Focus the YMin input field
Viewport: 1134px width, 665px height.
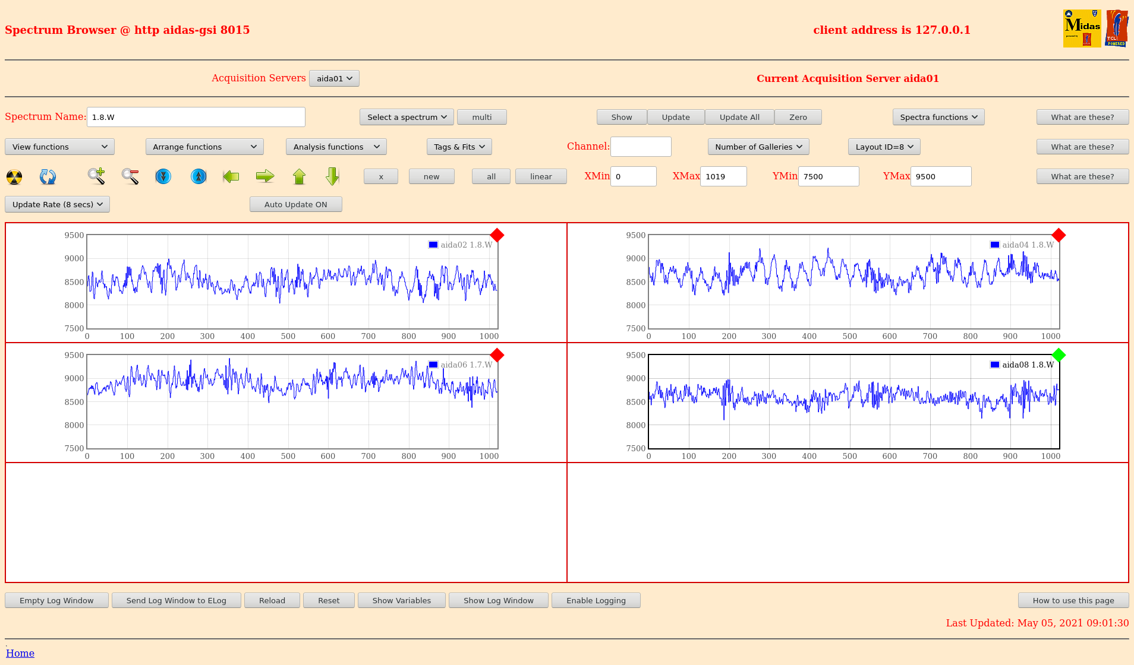tap(829, 176)
